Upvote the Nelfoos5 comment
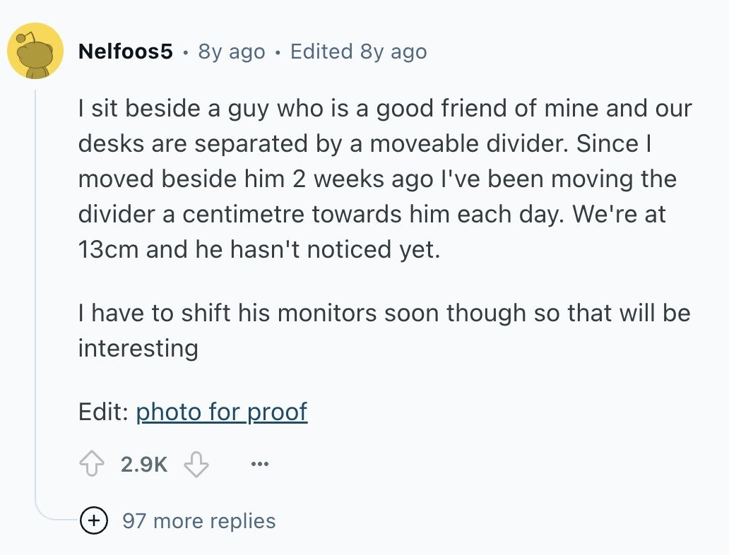 (92, 464)
